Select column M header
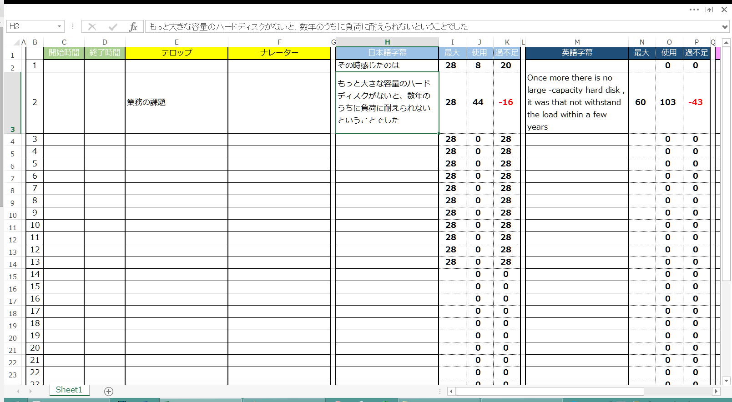 [577, 42]
